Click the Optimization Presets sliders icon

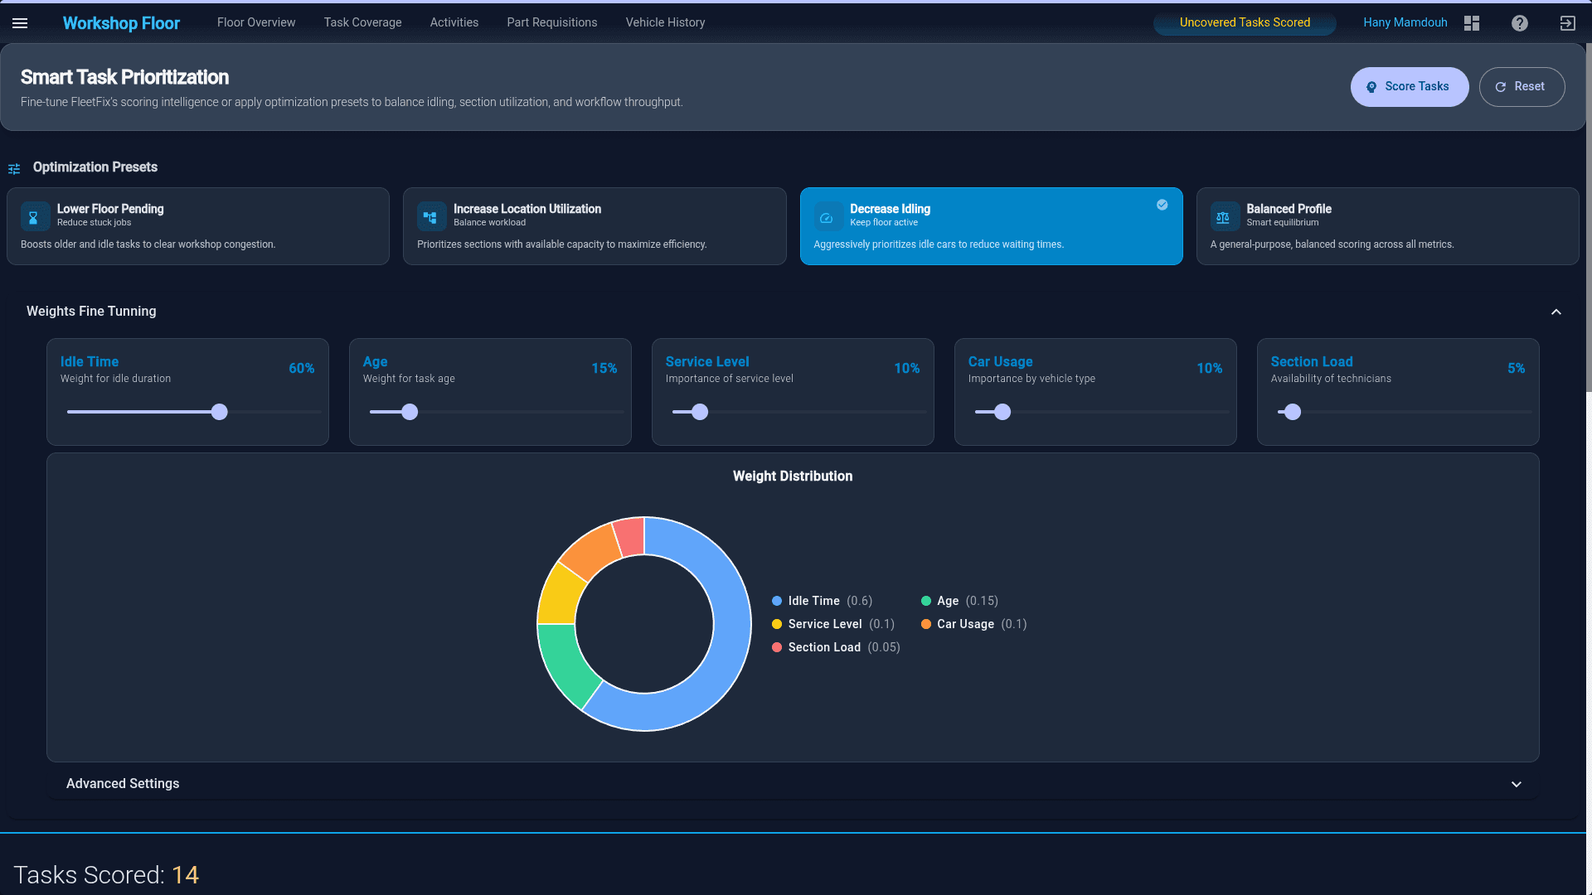pos(13,168)
